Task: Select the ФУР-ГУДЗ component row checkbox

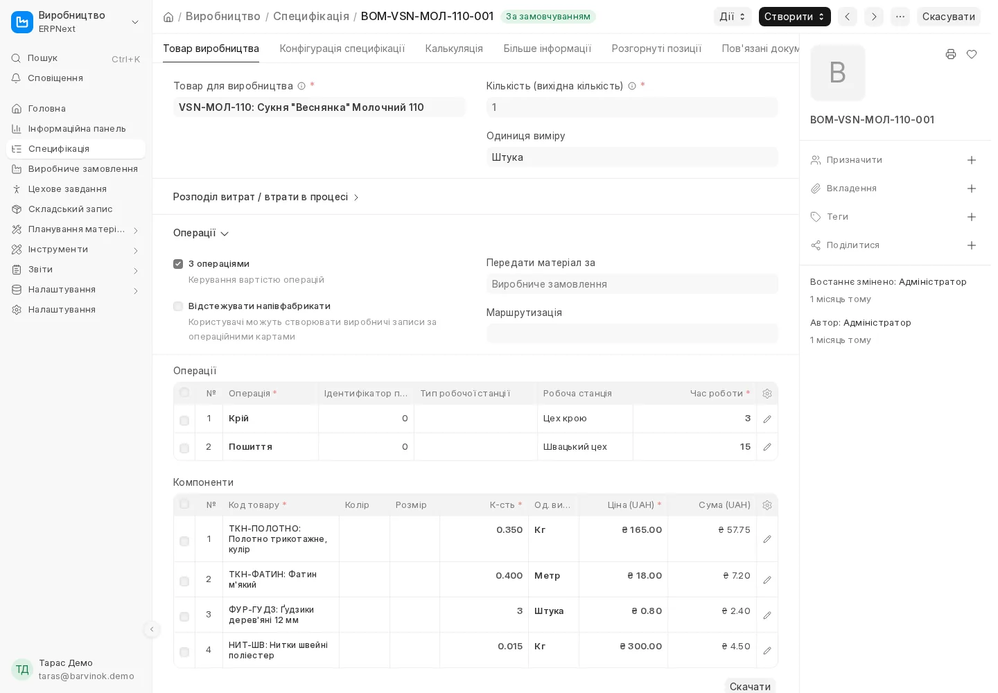Action: pos(184,617)
